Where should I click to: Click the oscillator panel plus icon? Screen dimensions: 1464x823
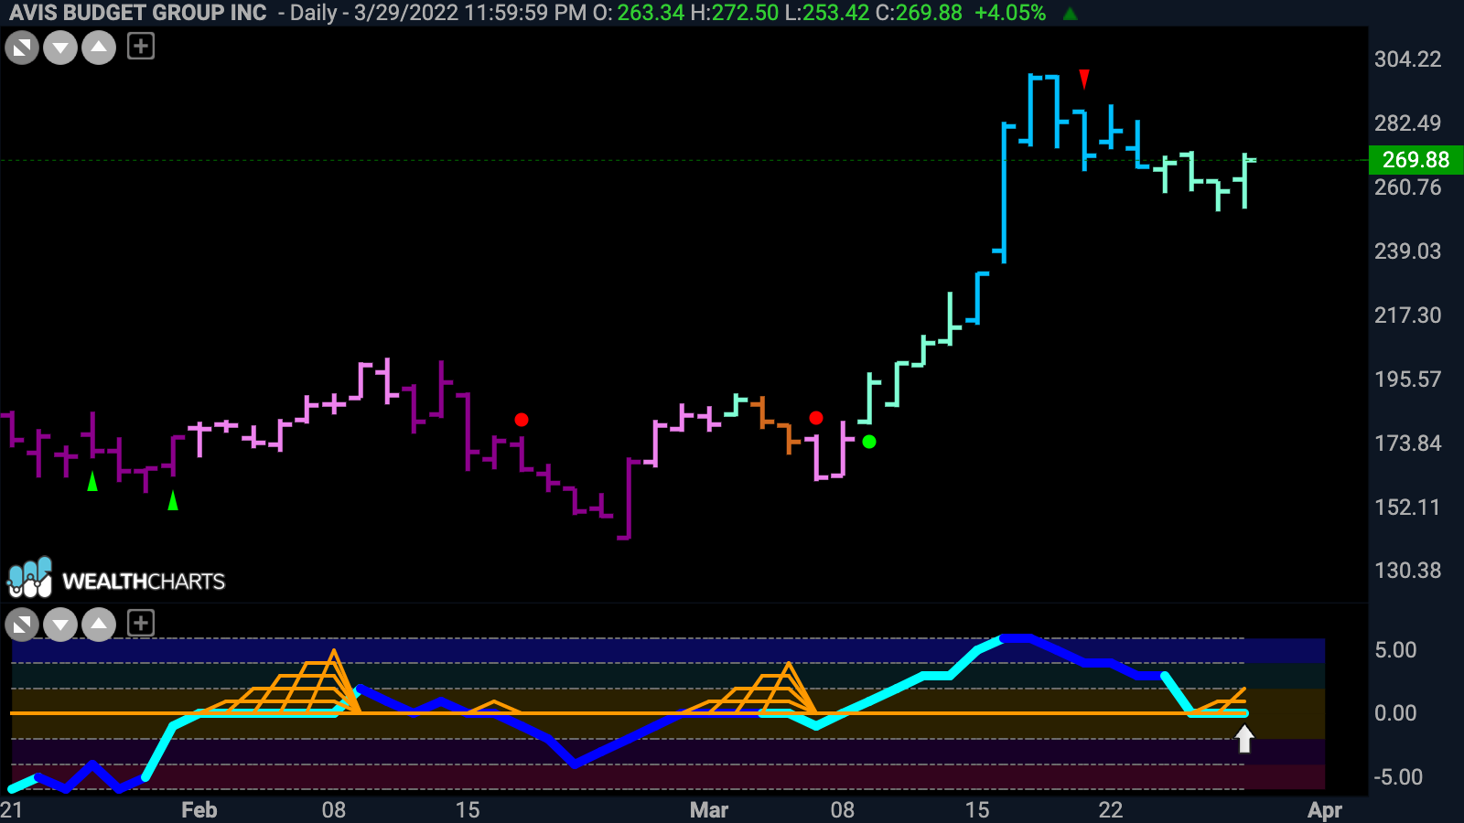click(141, 624)
